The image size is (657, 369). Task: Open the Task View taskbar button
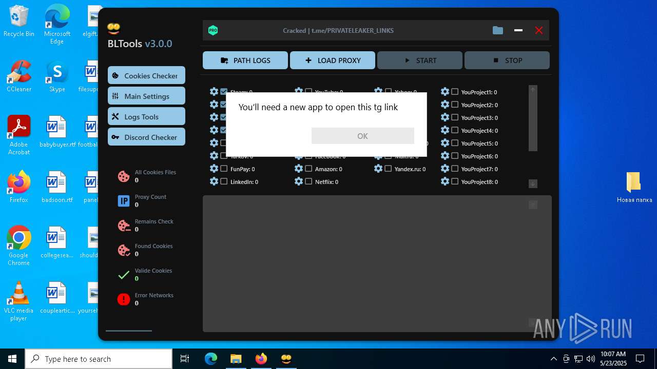click(185, 359)
